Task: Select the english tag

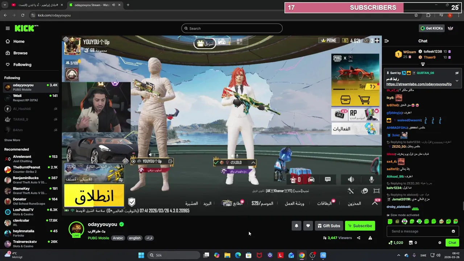Action: click(x=134, y=238)
